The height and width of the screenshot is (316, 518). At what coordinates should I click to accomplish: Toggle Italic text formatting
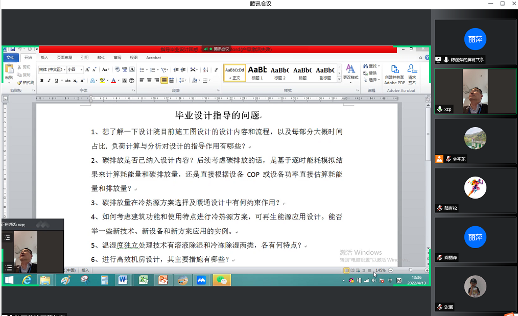[x=49, y=81]
